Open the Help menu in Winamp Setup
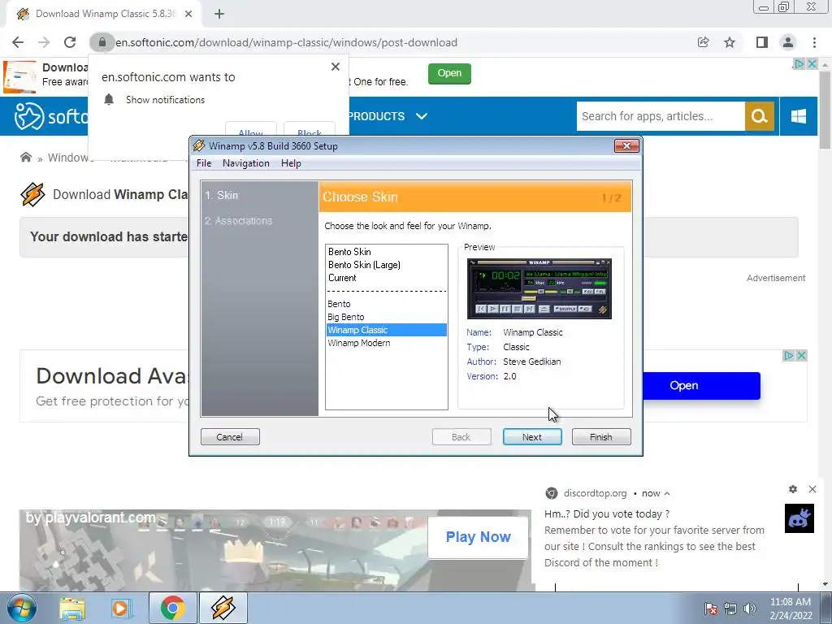 point(291,163)
